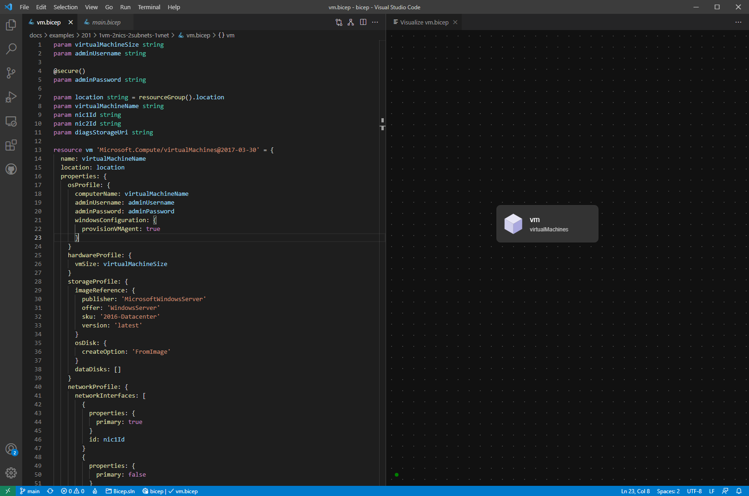This screenshot has height=496, width=749.
Task: Open the vm.bicep breadcrumb file dropdown
Action: pos(194,35)
